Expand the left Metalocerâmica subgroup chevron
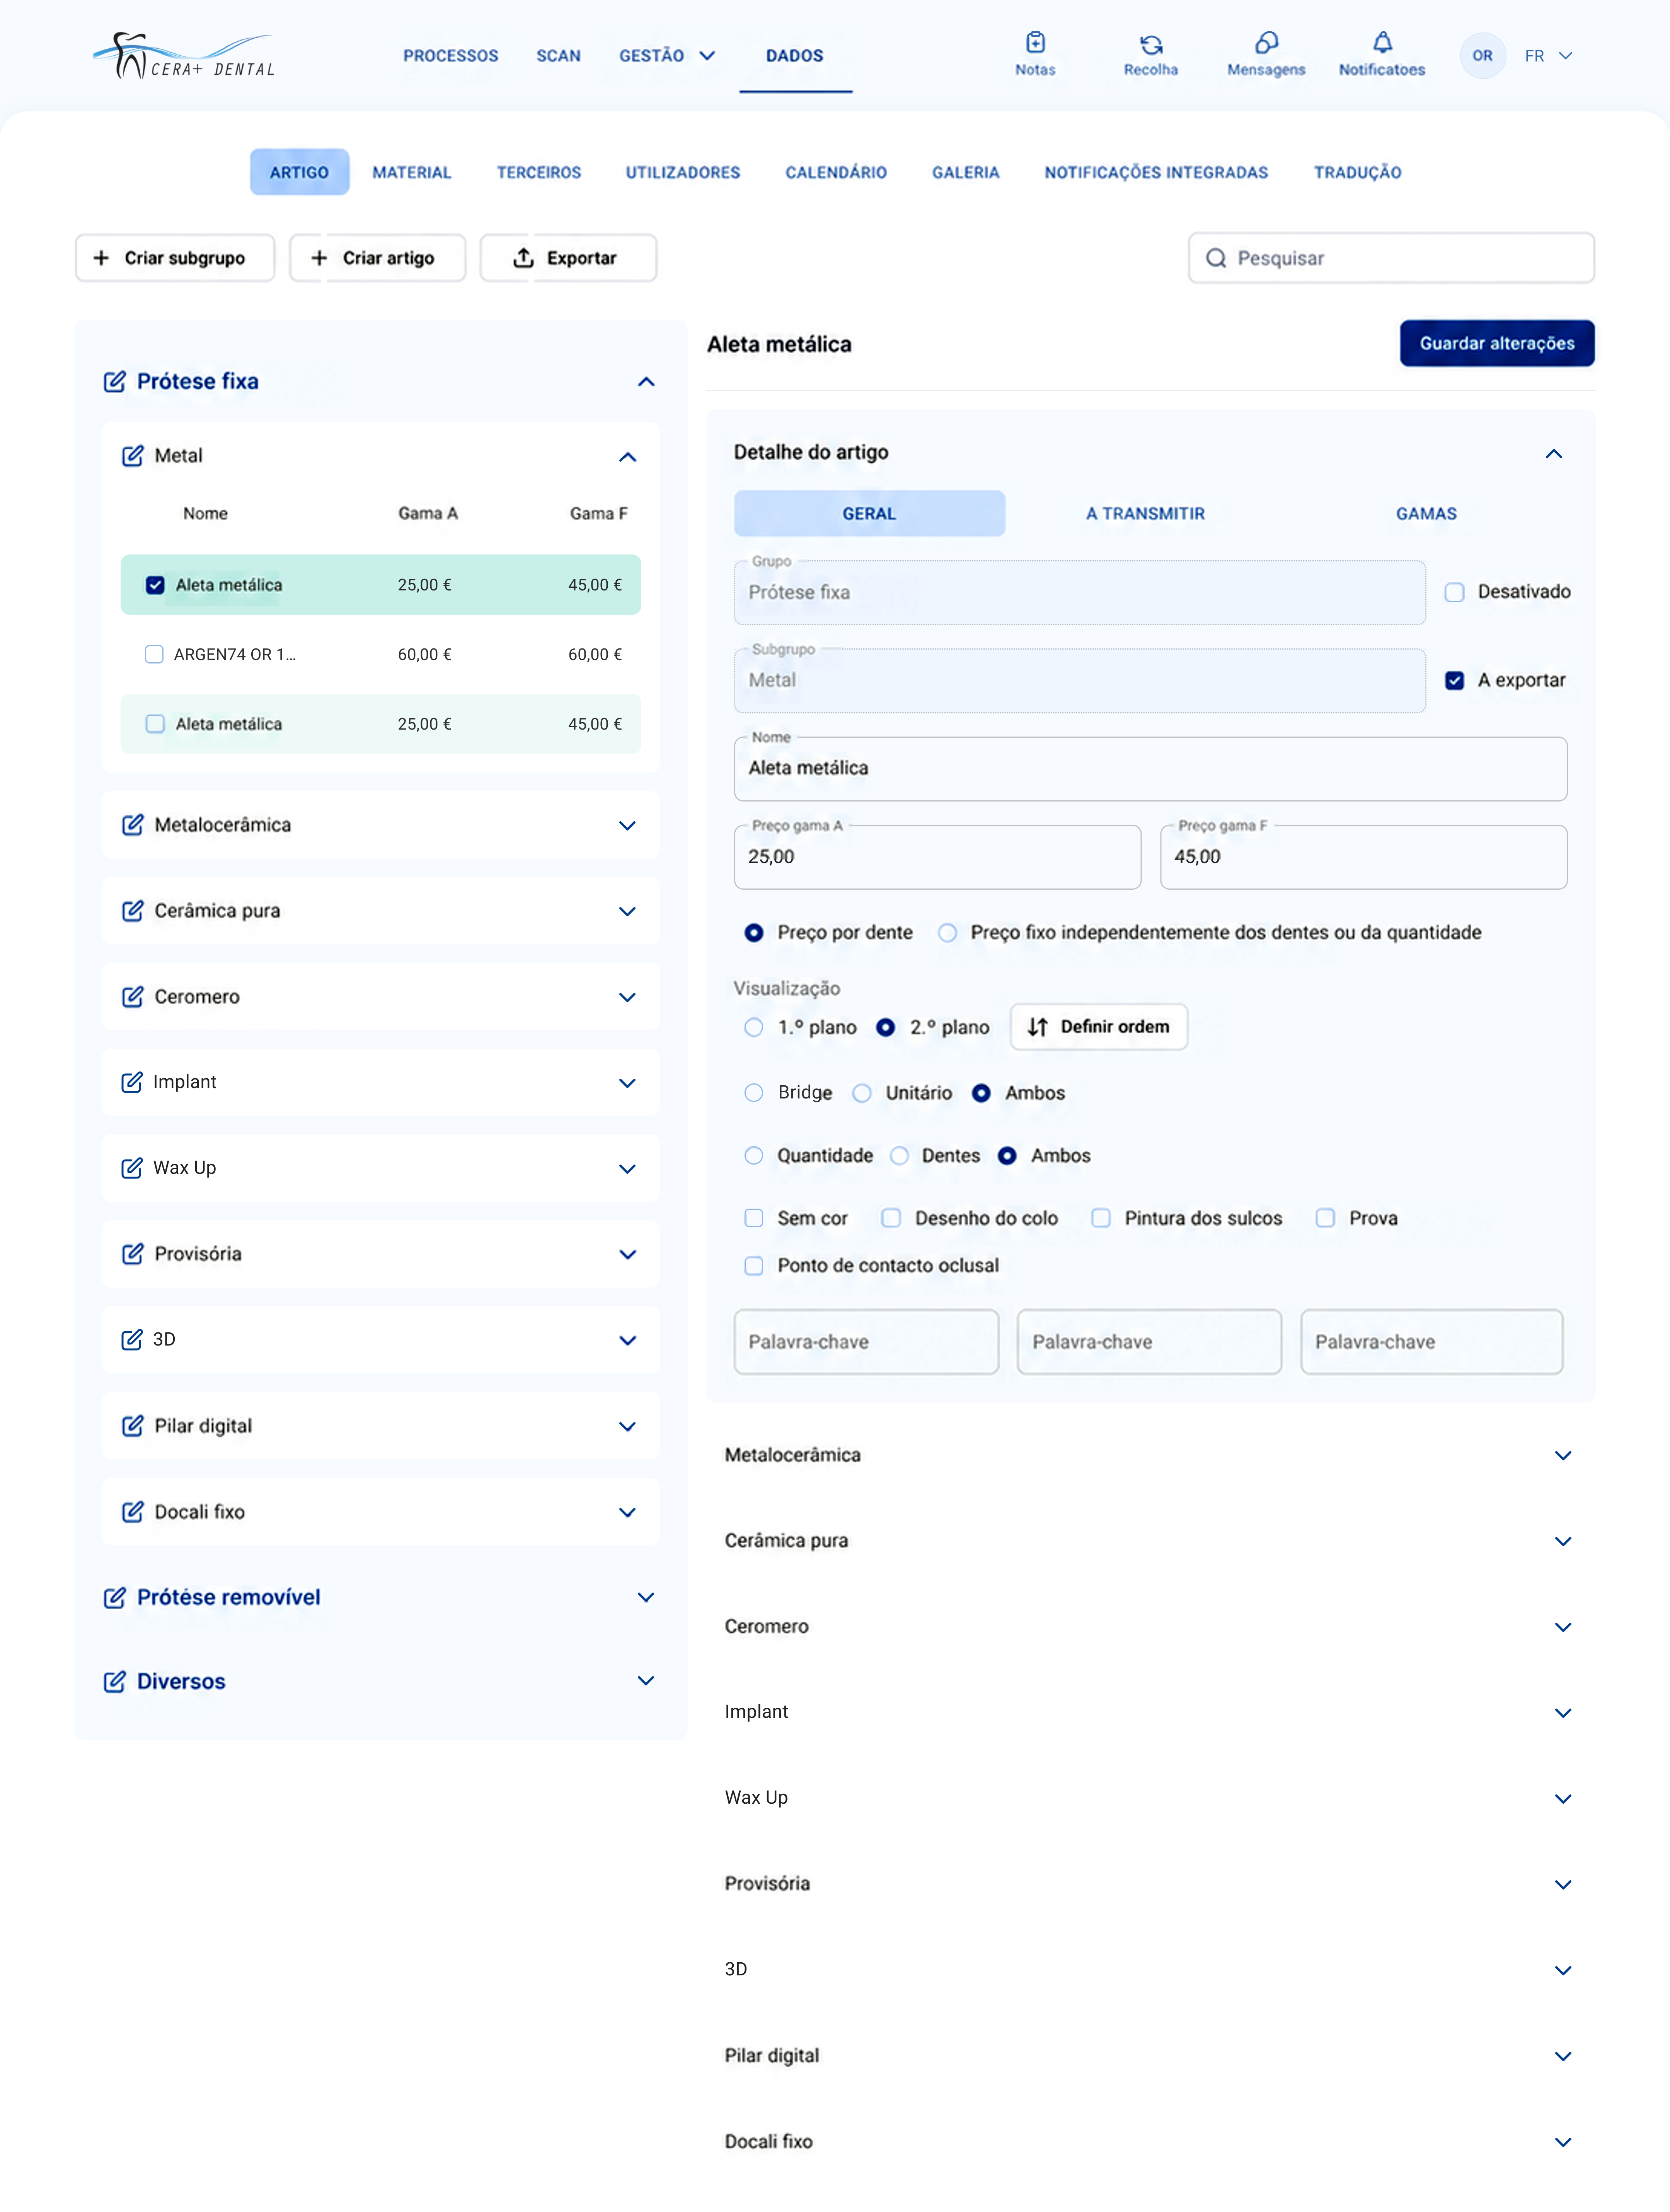 point(627,826)
